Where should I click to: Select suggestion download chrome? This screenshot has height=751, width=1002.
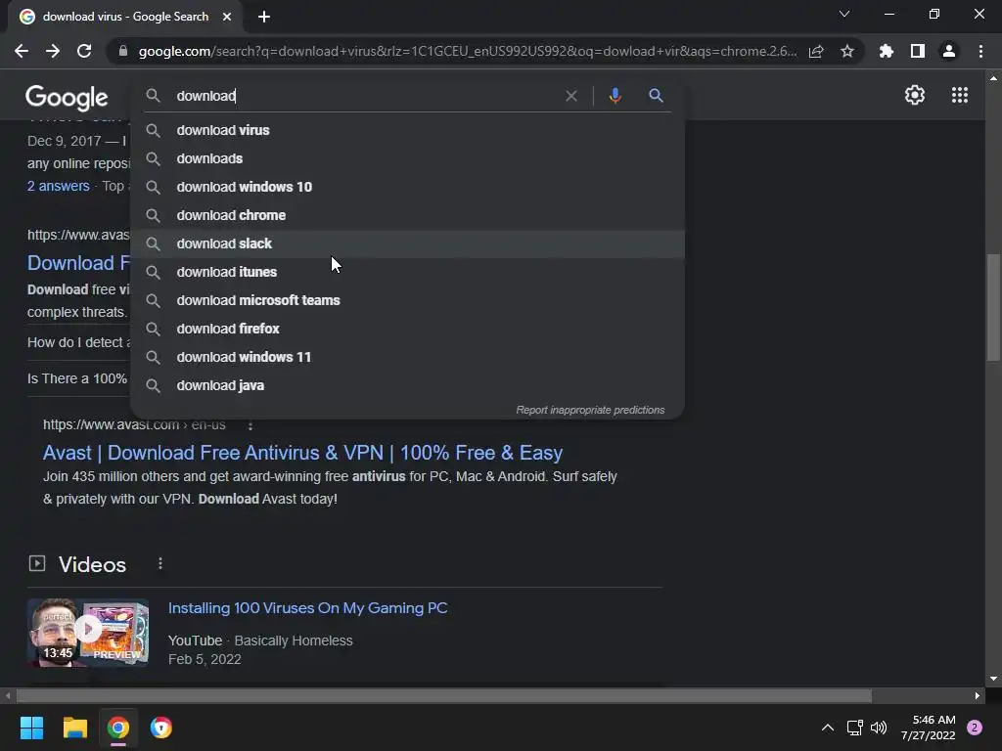[408, 215]
